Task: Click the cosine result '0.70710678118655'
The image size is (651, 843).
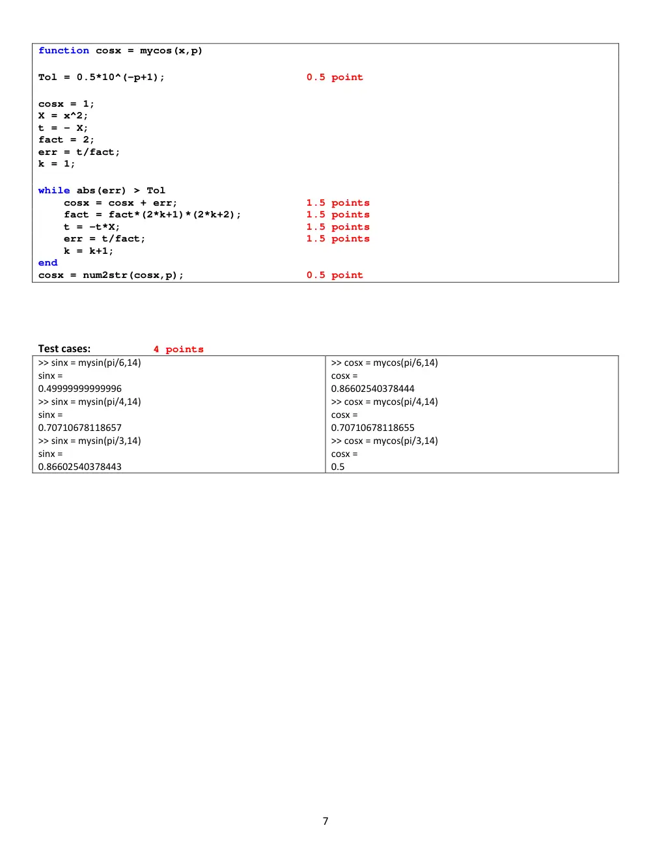Action: [373, 428]
